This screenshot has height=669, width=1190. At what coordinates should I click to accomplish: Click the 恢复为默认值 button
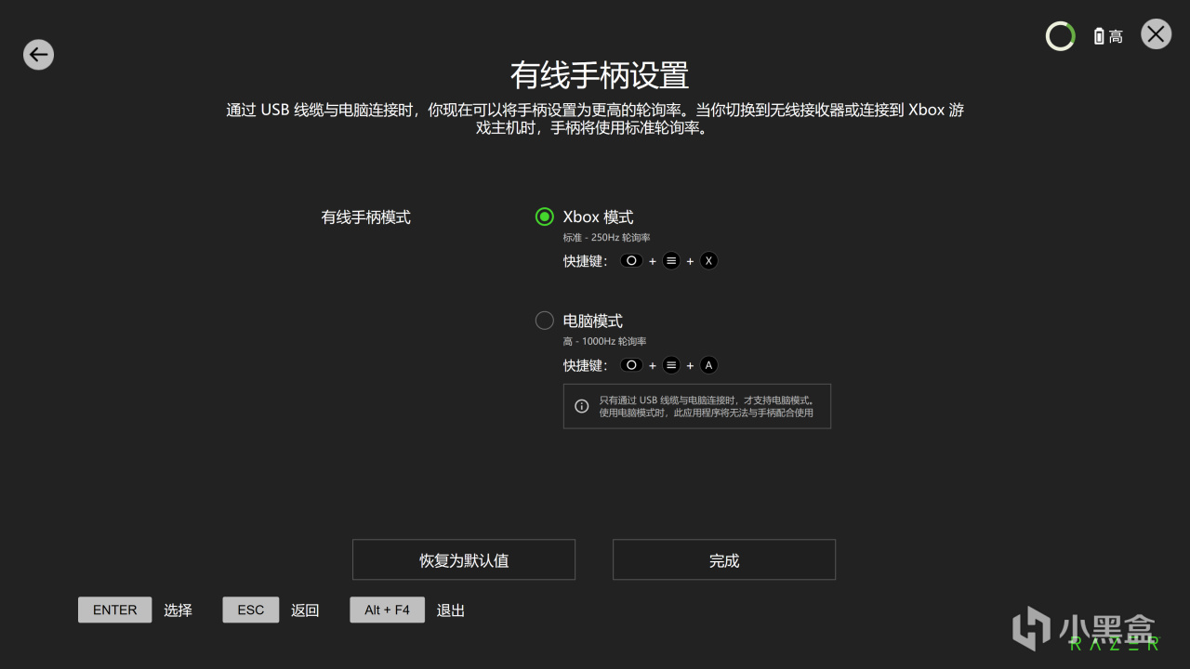point(464,560)
